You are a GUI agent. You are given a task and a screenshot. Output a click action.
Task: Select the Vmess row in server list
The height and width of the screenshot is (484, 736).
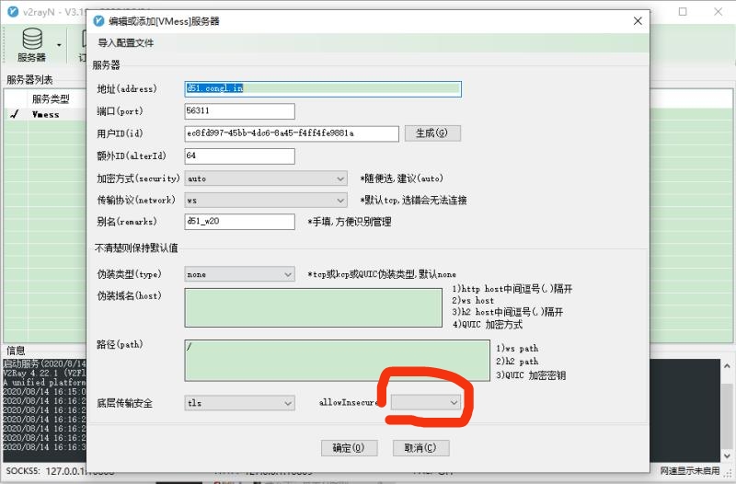click(45, 114)
